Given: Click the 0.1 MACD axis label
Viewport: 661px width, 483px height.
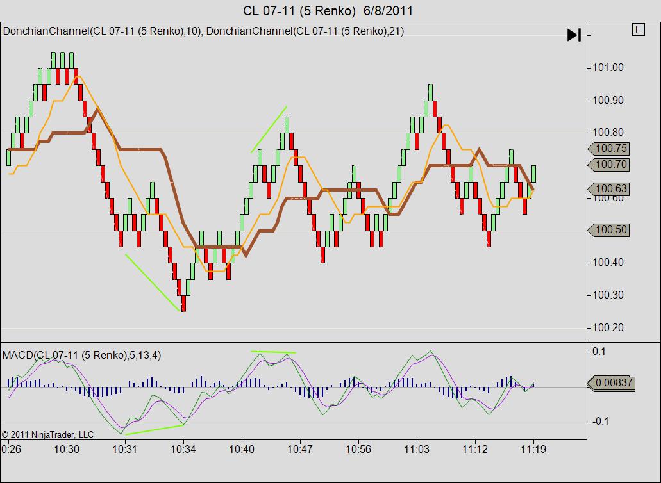Looking at the screenshot, I should coord(599,351).
